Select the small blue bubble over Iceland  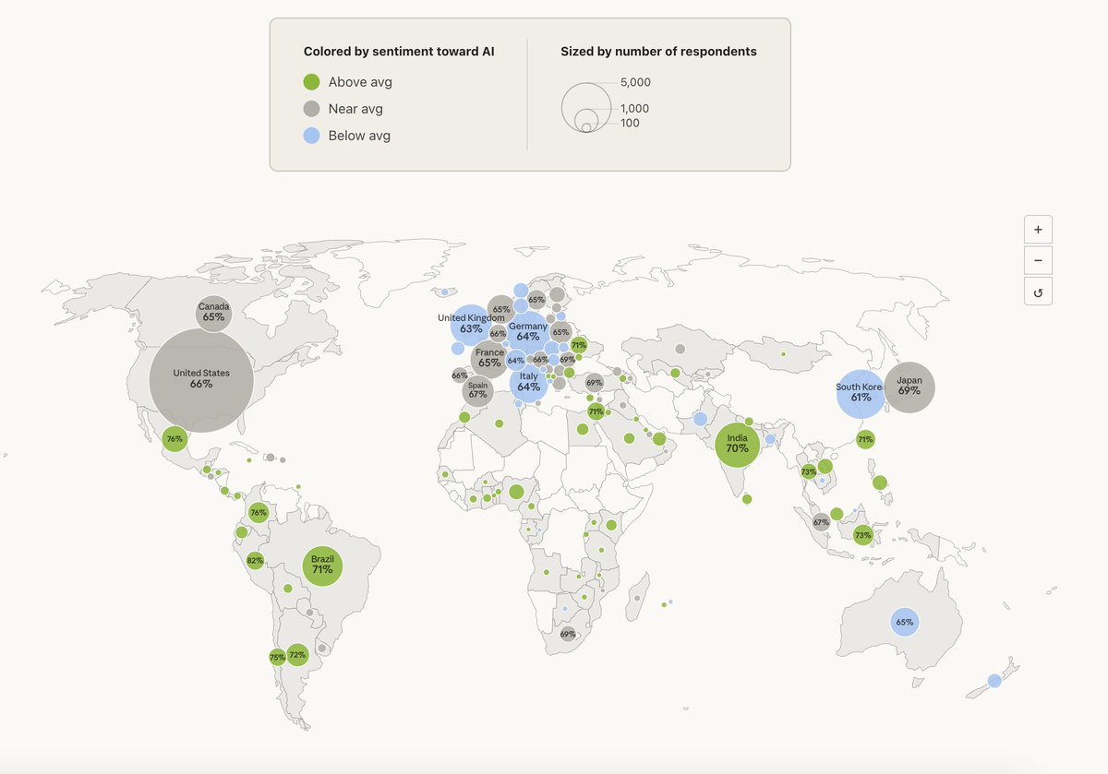pyautogui.click(x=444, y=292)
